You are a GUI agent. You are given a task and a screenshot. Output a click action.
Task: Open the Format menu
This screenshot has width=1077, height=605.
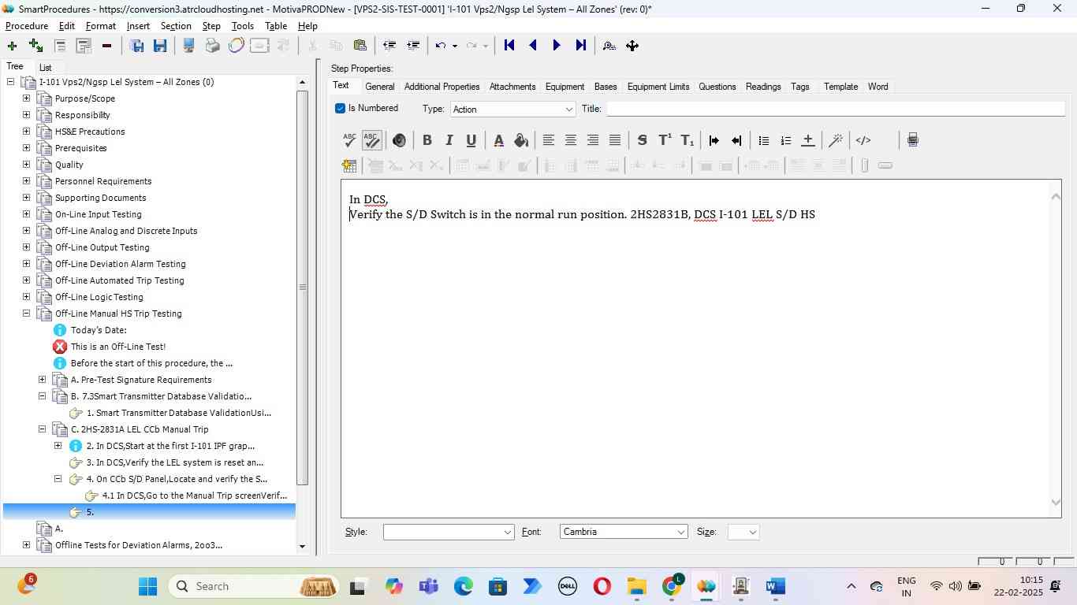point(101,26)
